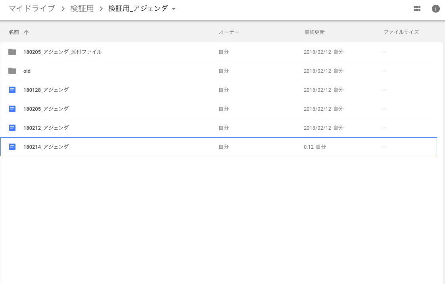The image size is (445, 284).
Task: Click the オーナー column header
Action: point(229,32)
